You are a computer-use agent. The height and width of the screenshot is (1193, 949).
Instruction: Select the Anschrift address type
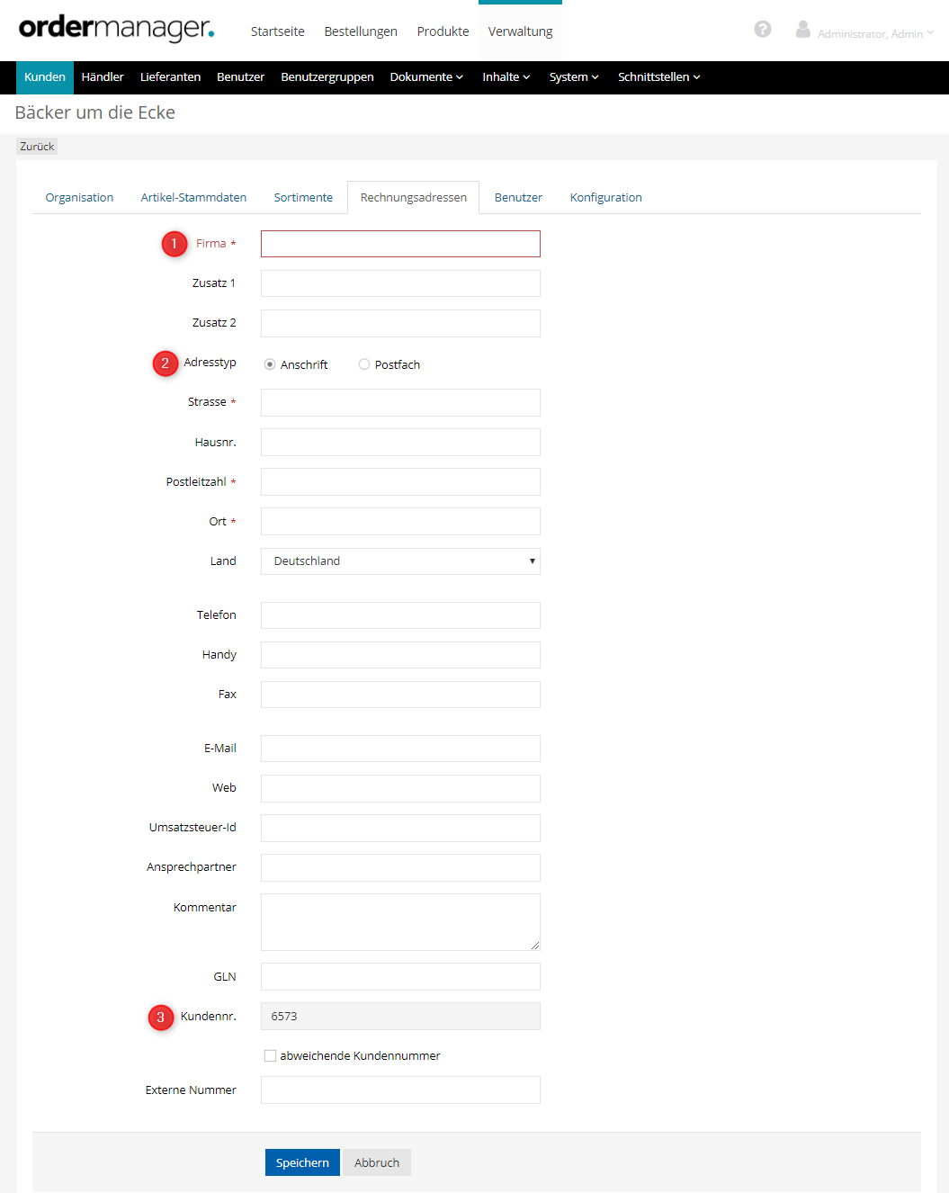(270, 364)
